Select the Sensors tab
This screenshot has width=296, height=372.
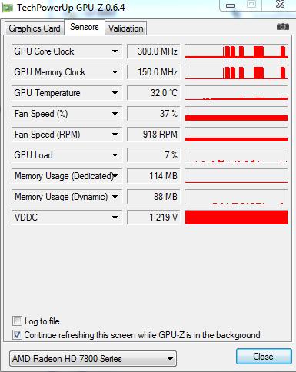(85, 27)
